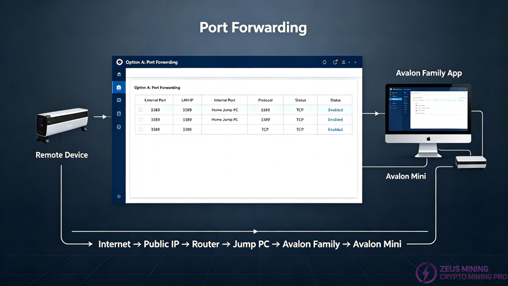508x286 pixels.
Task: Click 'Avalon Mini' in the bottom flow path
Action: [x=377, y=244]
